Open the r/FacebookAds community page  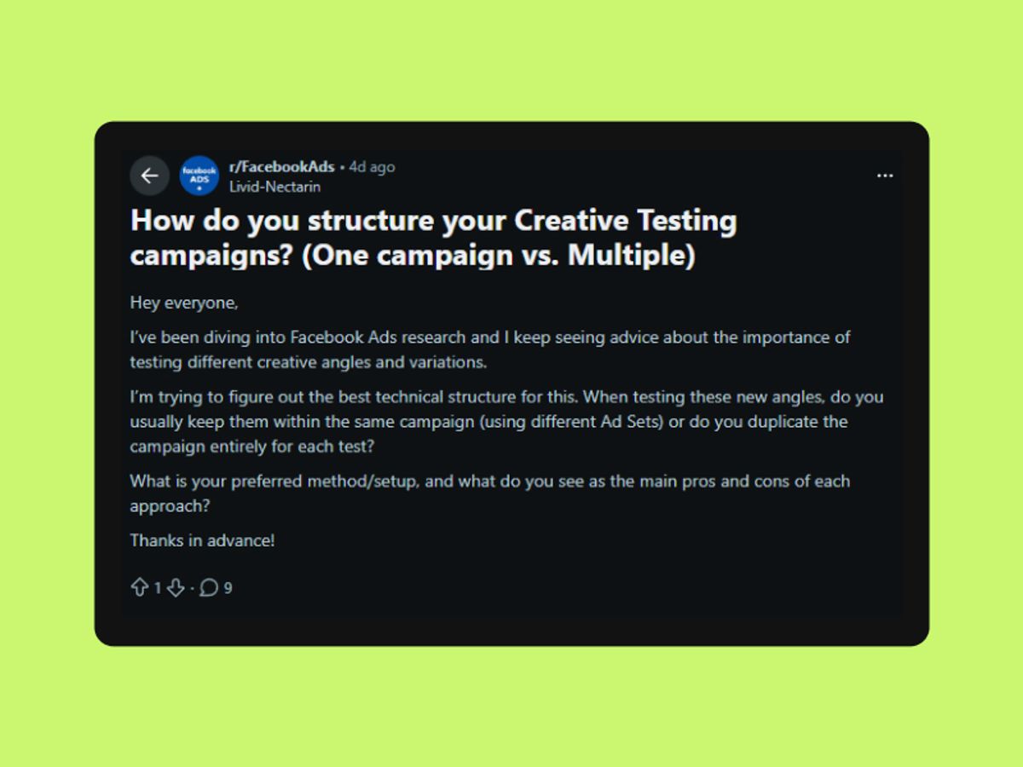point(282,167)
